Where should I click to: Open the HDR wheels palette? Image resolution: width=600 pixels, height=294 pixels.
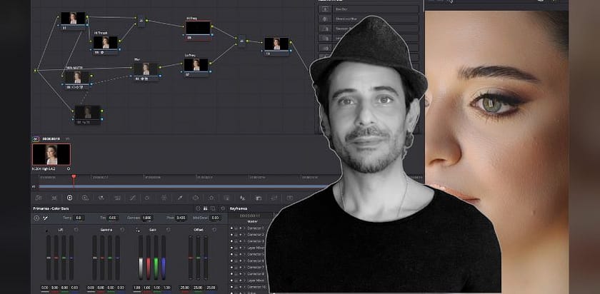[x=85, y=198]
